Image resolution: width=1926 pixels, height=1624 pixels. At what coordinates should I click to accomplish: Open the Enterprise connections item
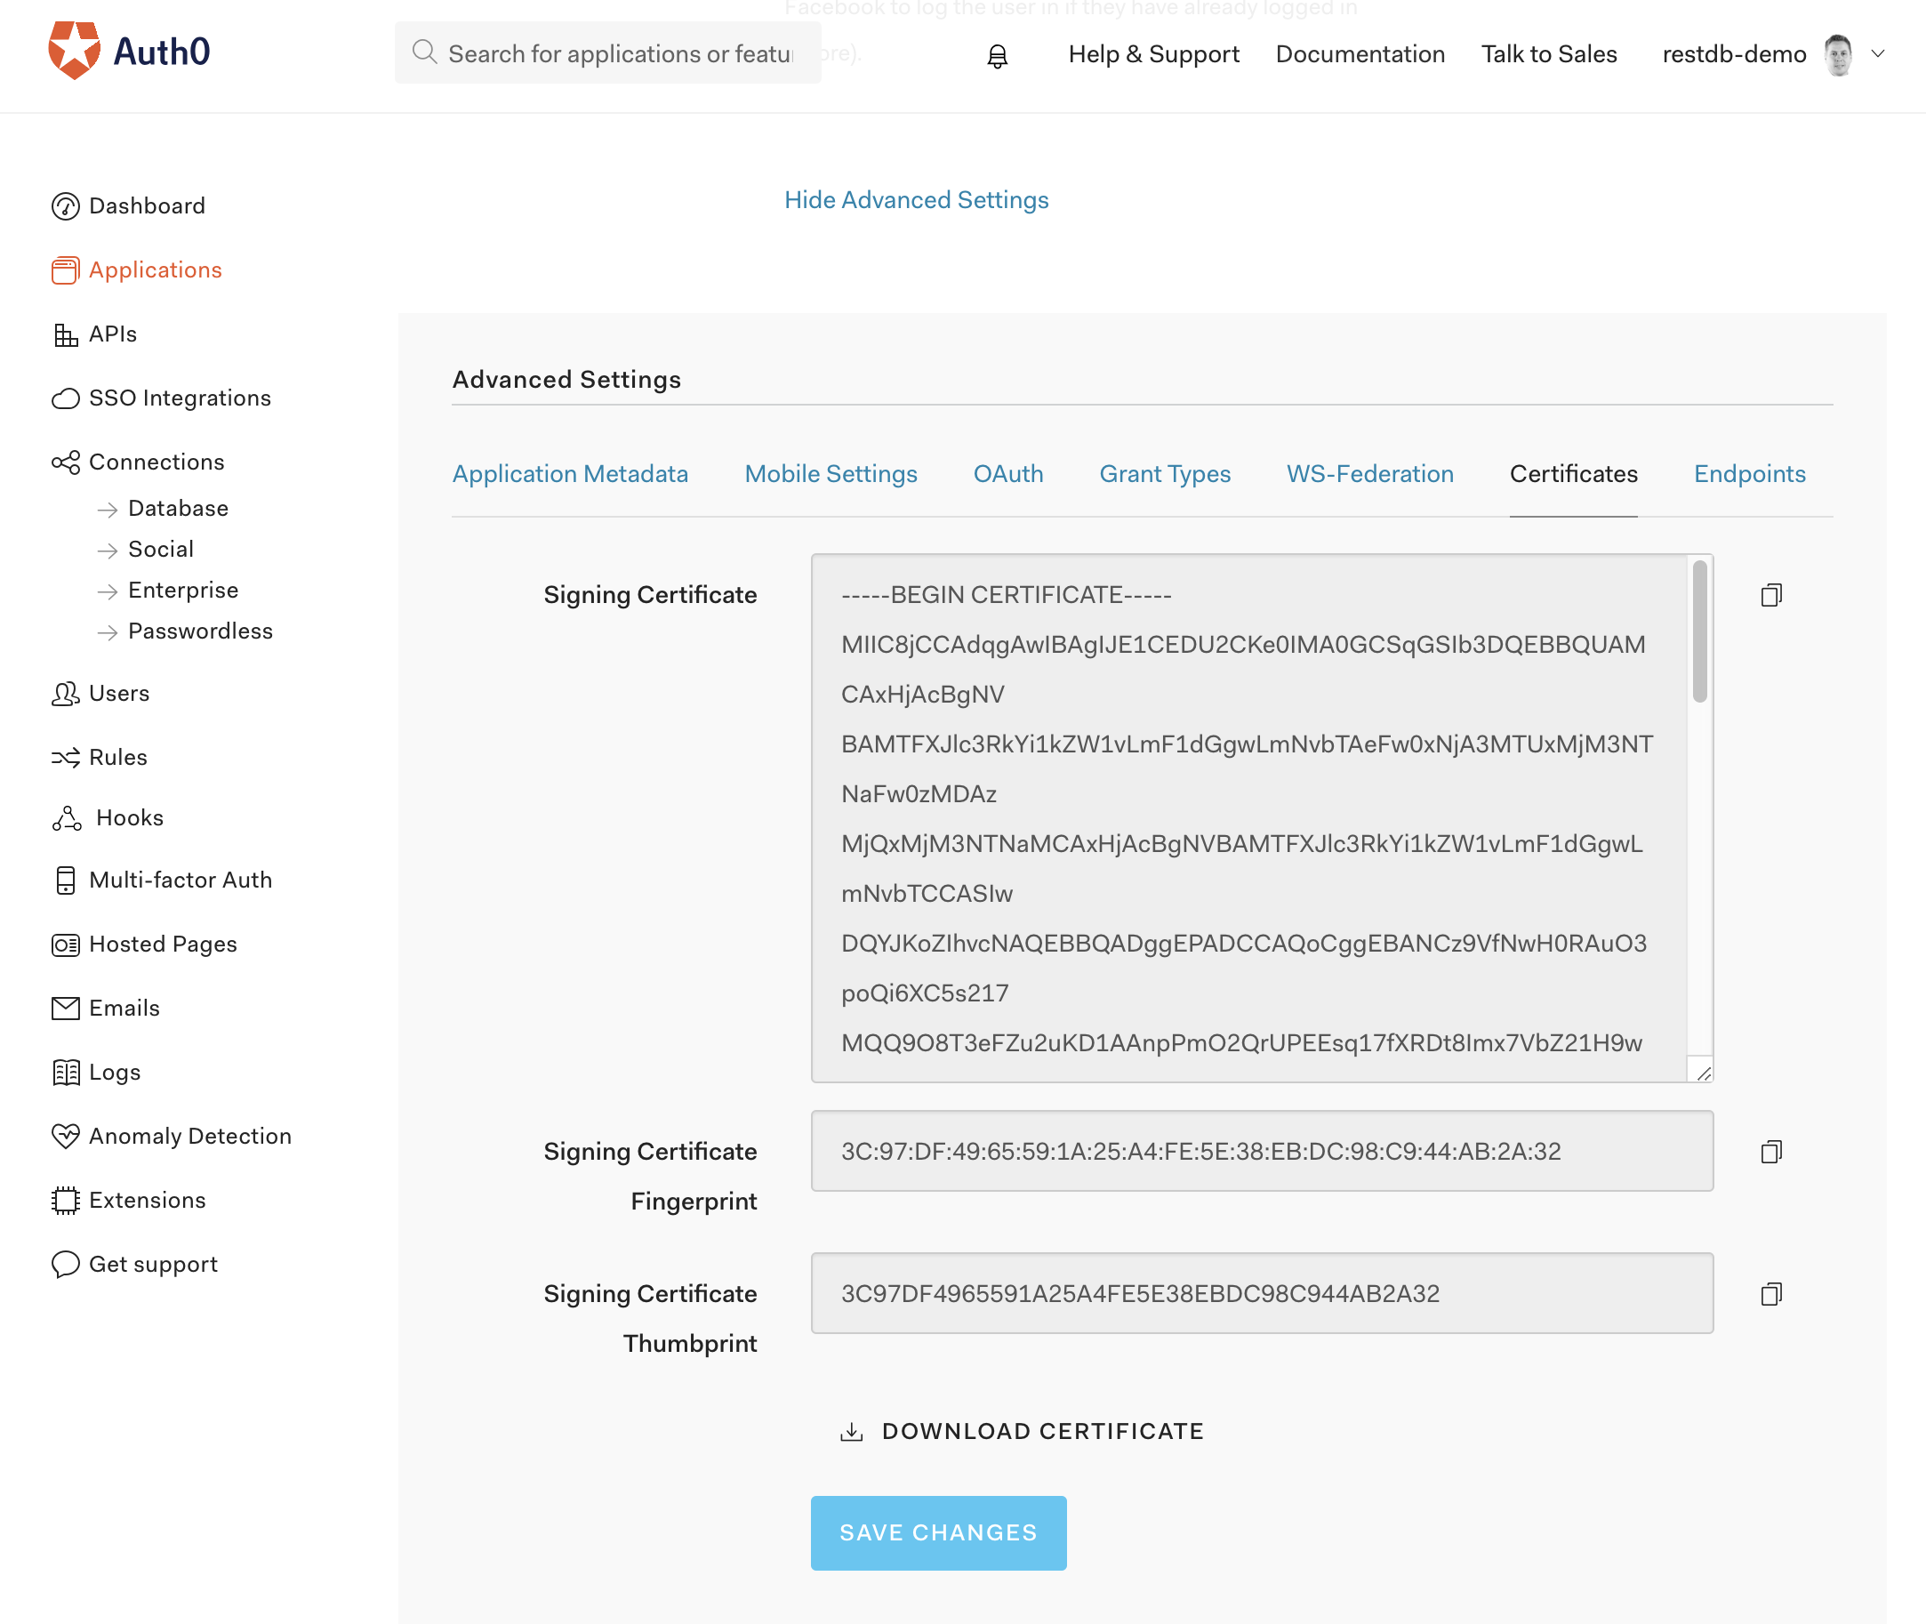[182, 591]
